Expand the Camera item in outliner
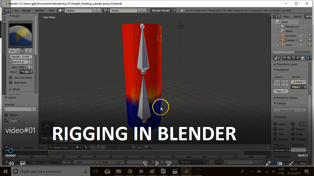This screenshot has width=314, height=176. (278, 40)
